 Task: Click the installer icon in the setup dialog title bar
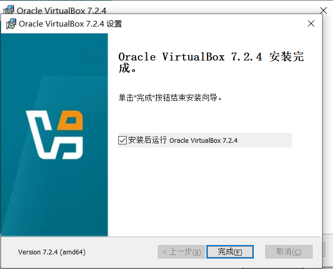(x=10, y=23)
